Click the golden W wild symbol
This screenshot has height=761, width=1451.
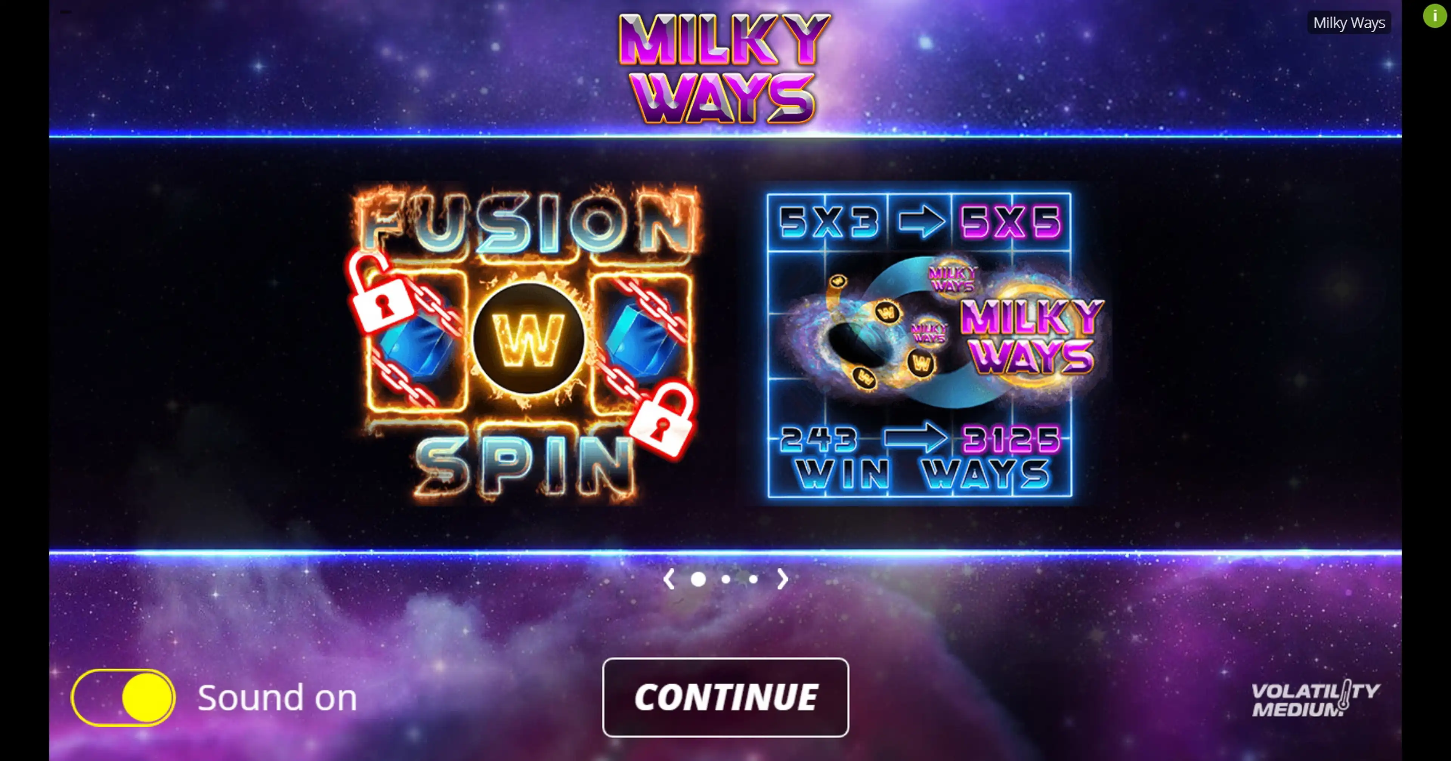[x=528, y=338]
